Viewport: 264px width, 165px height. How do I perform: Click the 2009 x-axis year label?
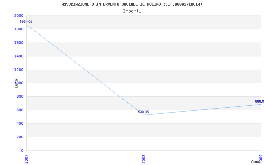261,159
